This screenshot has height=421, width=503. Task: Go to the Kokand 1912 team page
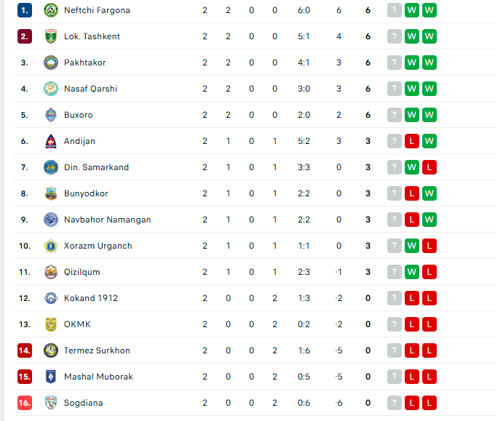click(90, 298)
